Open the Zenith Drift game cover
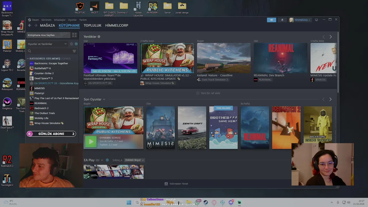This screenshot has width=368, height=207. click(192, 128)
